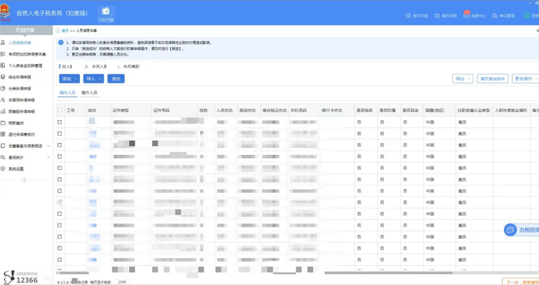Viewport: 539px width, 285px height.
Task: Click the 操作手册 manual icon
Action: (437, 16)
